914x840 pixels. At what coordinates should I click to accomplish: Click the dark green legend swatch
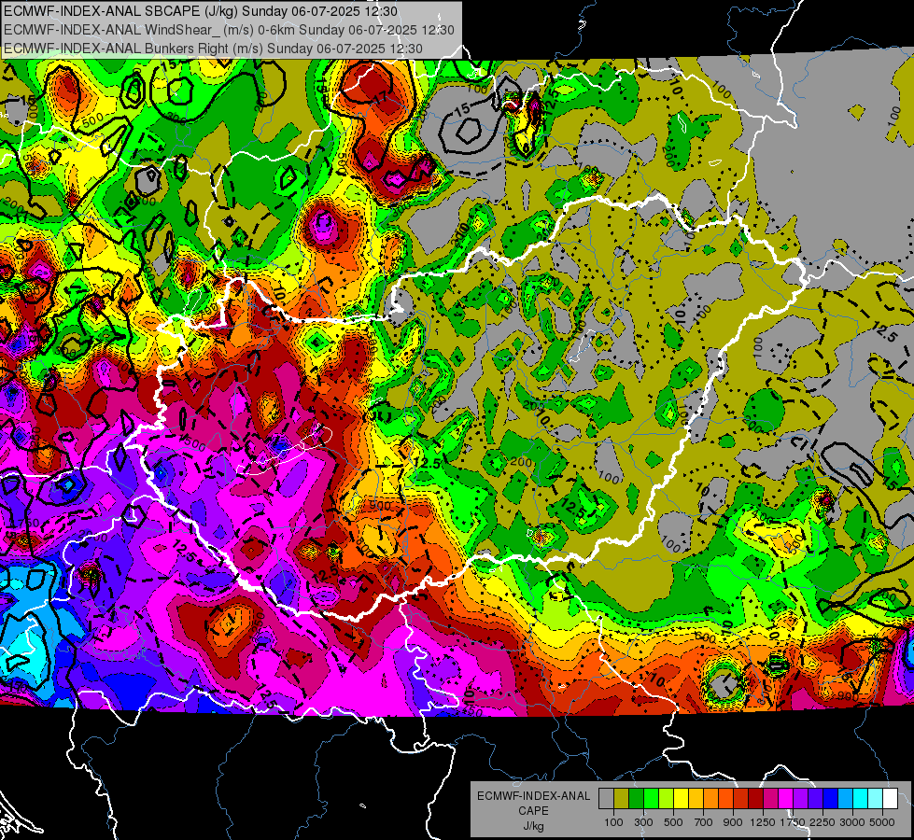636,799
